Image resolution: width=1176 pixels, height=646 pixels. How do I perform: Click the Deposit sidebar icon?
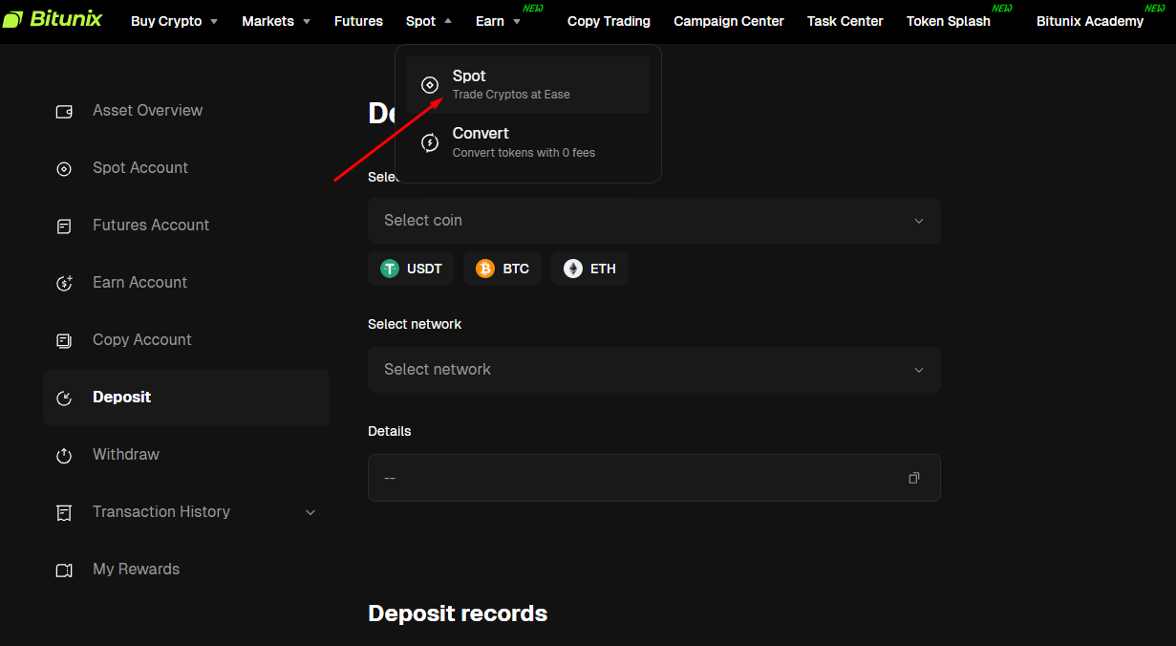[x=64, y=398]
